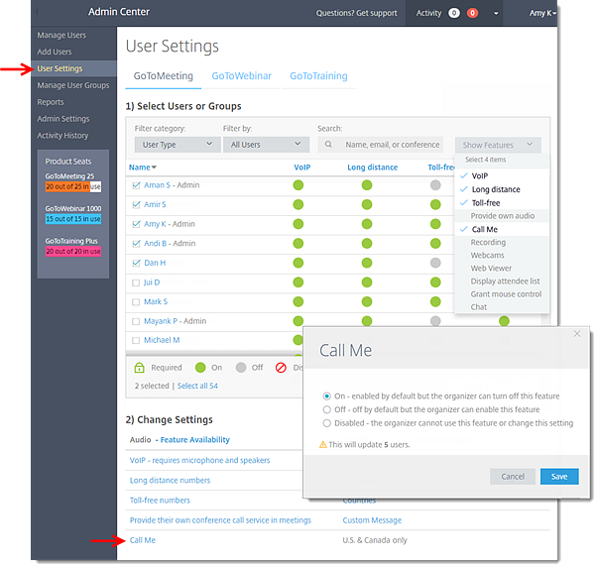Image resolution: width=595 pixels, height=565 pixels.
Task: Open the All Users filter dropdown
Action: pyautogui.click(x=266, y=145)
